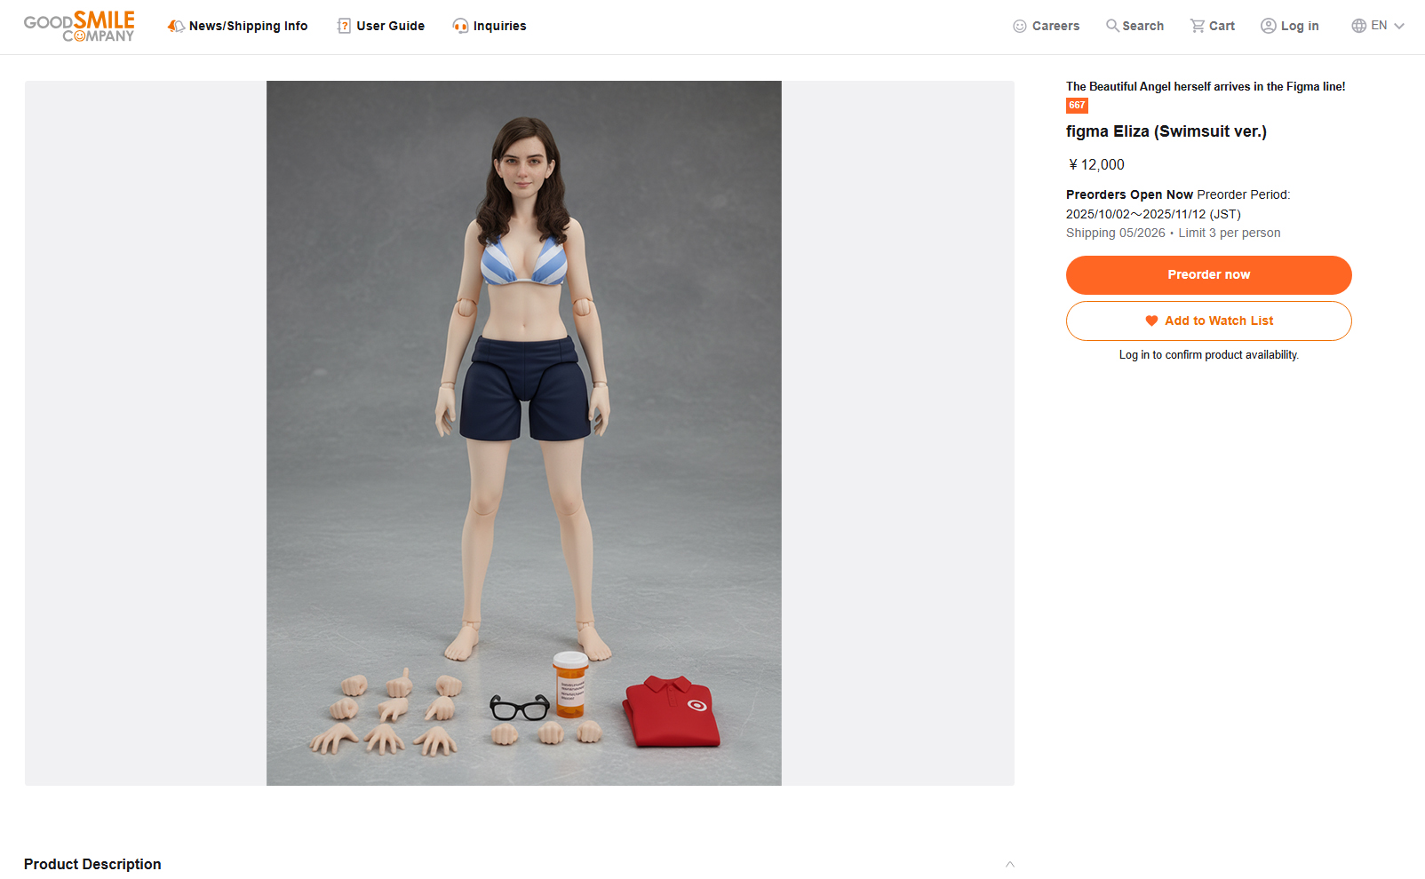This screenshot has height=879, width=1425.
Task: Collapse the Product Description section chevron
Action: pos(1010,864)
